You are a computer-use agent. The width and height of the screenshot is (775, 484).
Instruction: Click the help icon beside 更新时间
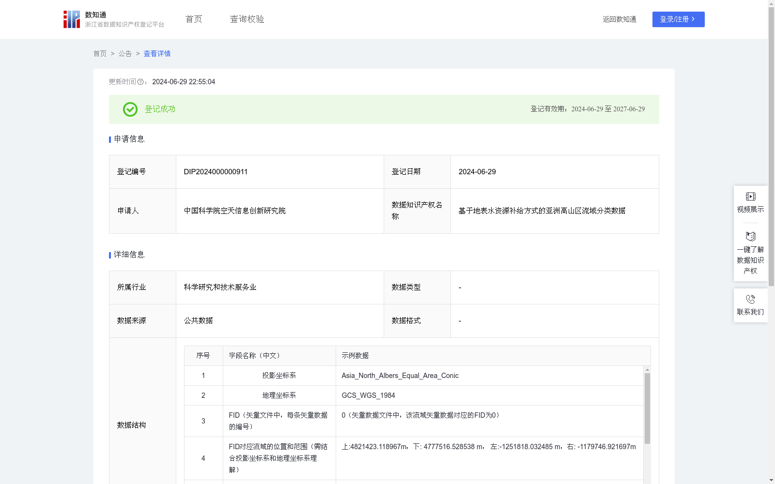coord(140,82)
